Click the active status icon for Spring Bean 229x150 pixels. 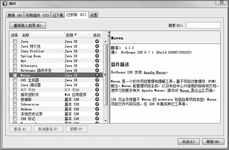coord(97,56)
